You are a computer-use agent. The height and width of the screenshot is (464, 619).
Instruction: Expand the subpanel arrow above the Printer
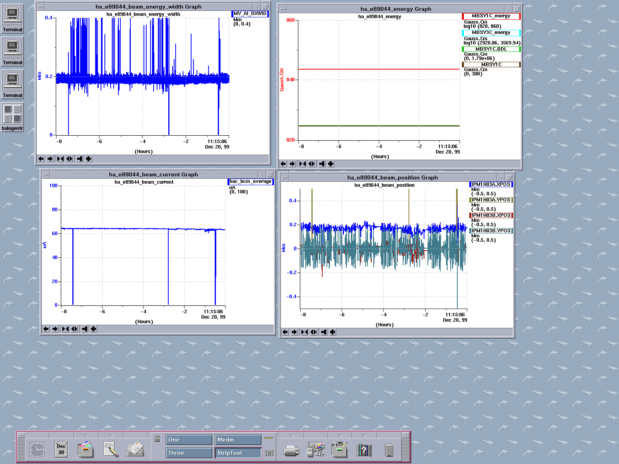[x=291, y=435]
